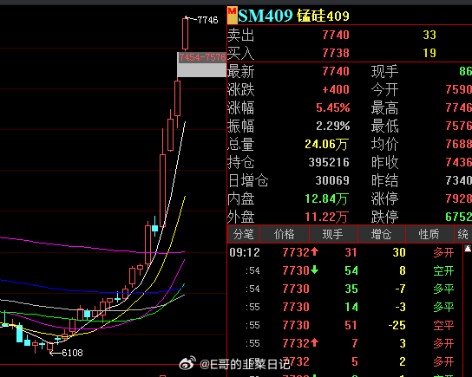The width and height of the screenshot is (472, 377).
Task: Click the 昨结 label
Action: point(384,180)
